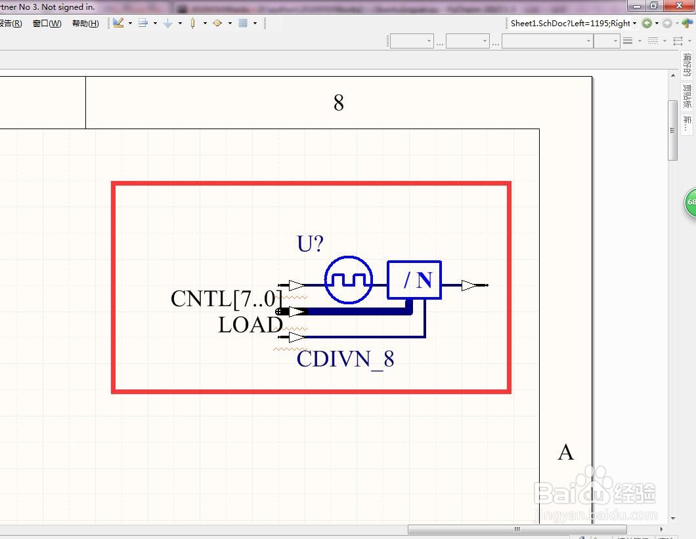This screenshot has height=539, width=696.
Task: Expand the power sources dropdown arrow
Action: pyautogui.click(x=180, y=23)
